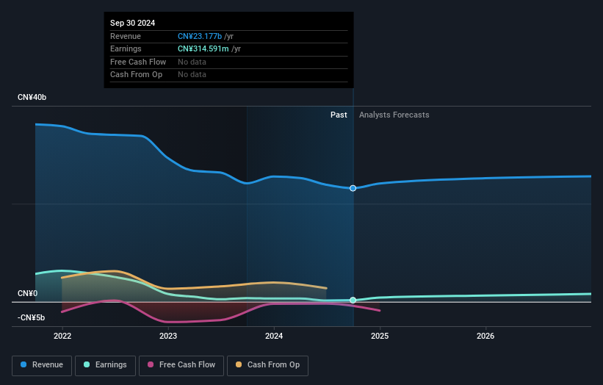Viewport: 603px width, 385px height.
Task: Click the Sep 30 2024 tooltip date
Action: pos(133,23)
